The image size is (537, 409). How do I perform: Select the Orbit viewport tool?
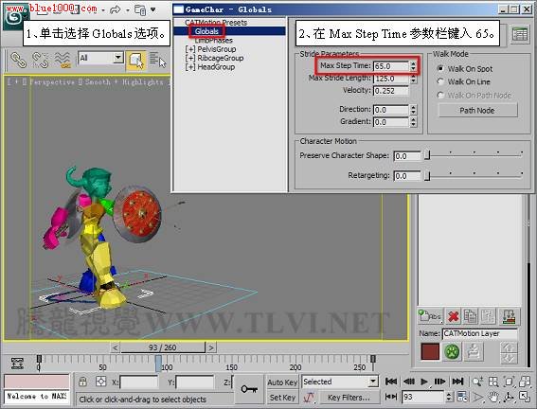coord(509,397)
